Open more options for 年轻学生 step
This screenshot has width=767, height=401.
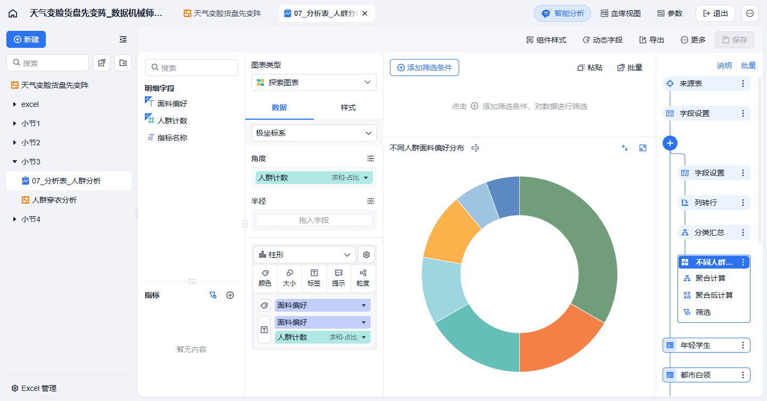743,345
